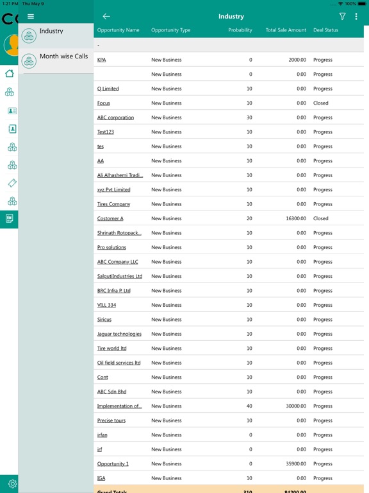Viewport: 369px width, 493px height.
Task: Open the three-dot more options menu
Action: 356,16
